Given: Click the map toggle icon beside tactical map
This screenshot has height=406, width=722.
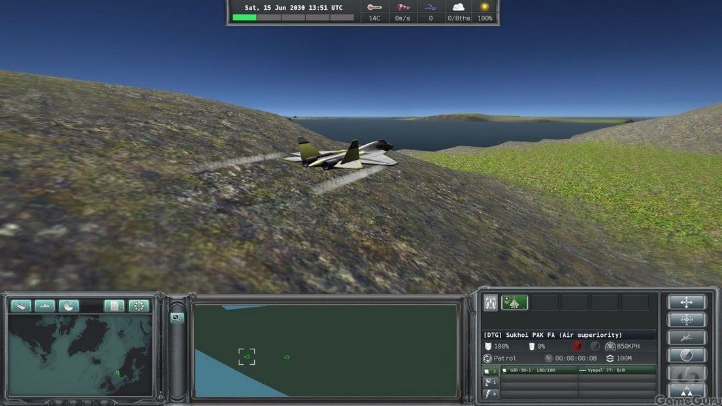Looking at the screenshot, I should coord(176,317).
